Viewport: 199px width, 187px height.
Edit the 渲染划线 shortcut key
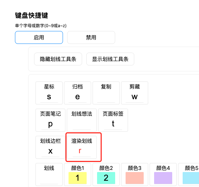pos(82,151)
